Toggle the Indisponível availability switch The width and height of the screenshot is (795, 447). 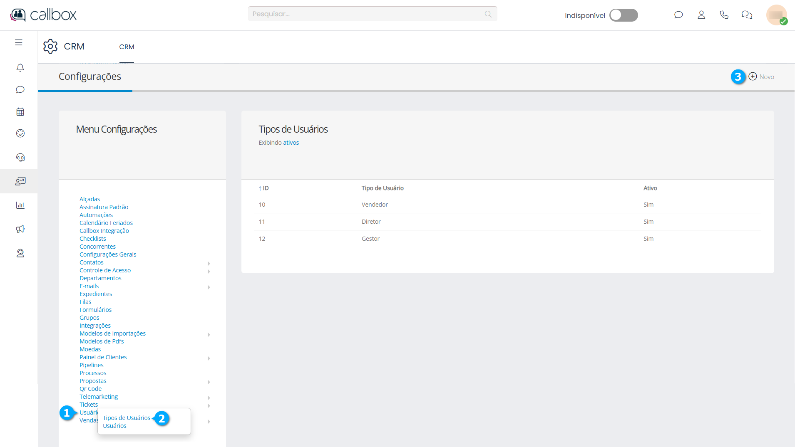(623, 15)
